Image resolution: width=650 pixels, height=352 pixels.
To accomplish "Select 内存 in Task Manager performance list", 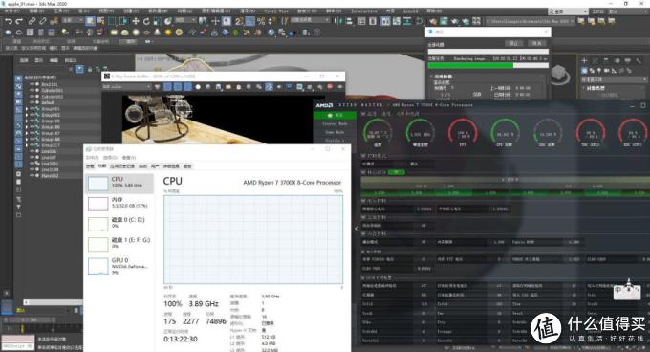I will tap(119, 203).
